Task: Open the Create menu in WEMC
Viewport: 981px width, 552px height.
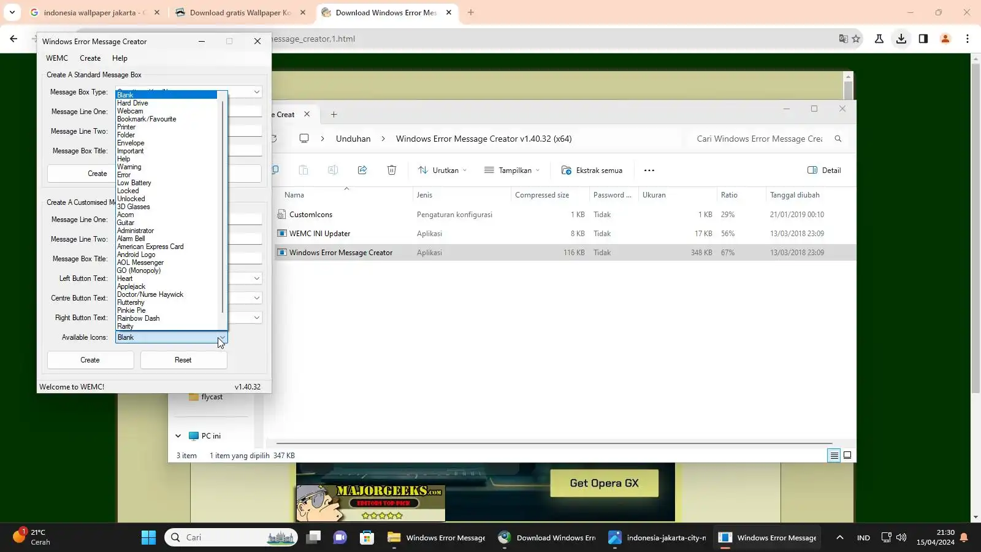Action: coord(90,58)
